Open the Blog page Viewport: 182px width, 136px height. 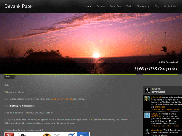157,6
